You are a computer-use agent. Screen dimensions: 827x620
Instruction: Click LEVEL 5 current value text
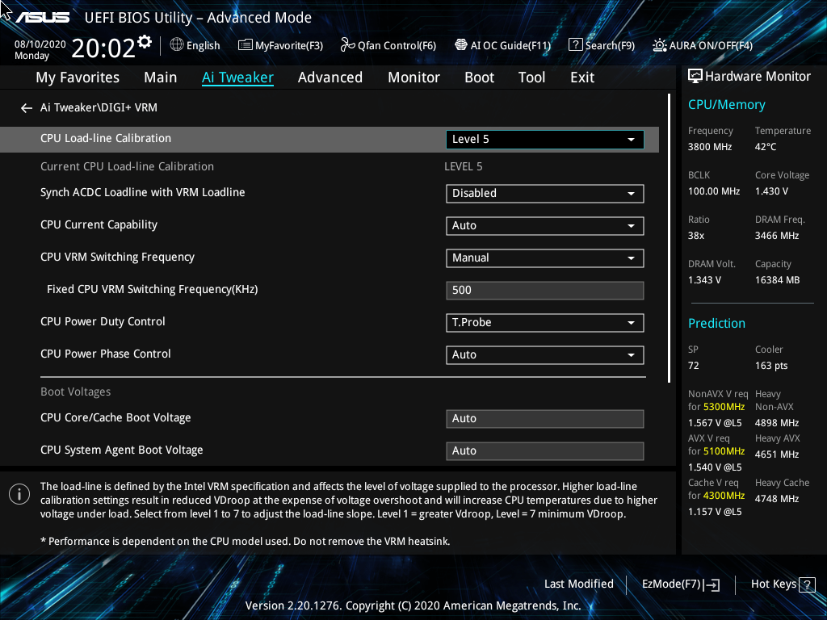[463, 166]
